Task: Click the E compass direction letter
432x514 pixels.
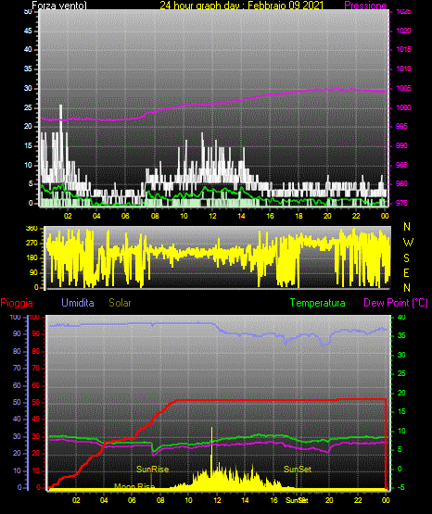Action: pos(406,272)
